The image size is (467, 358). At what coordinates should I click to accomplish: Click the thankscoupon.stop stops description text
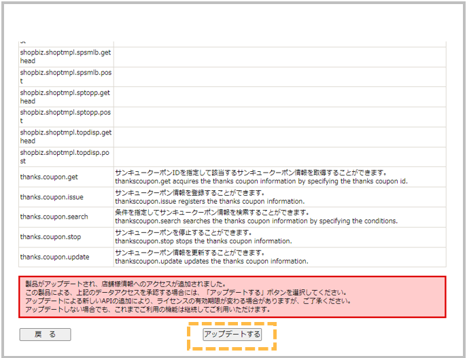pos(203,241)
